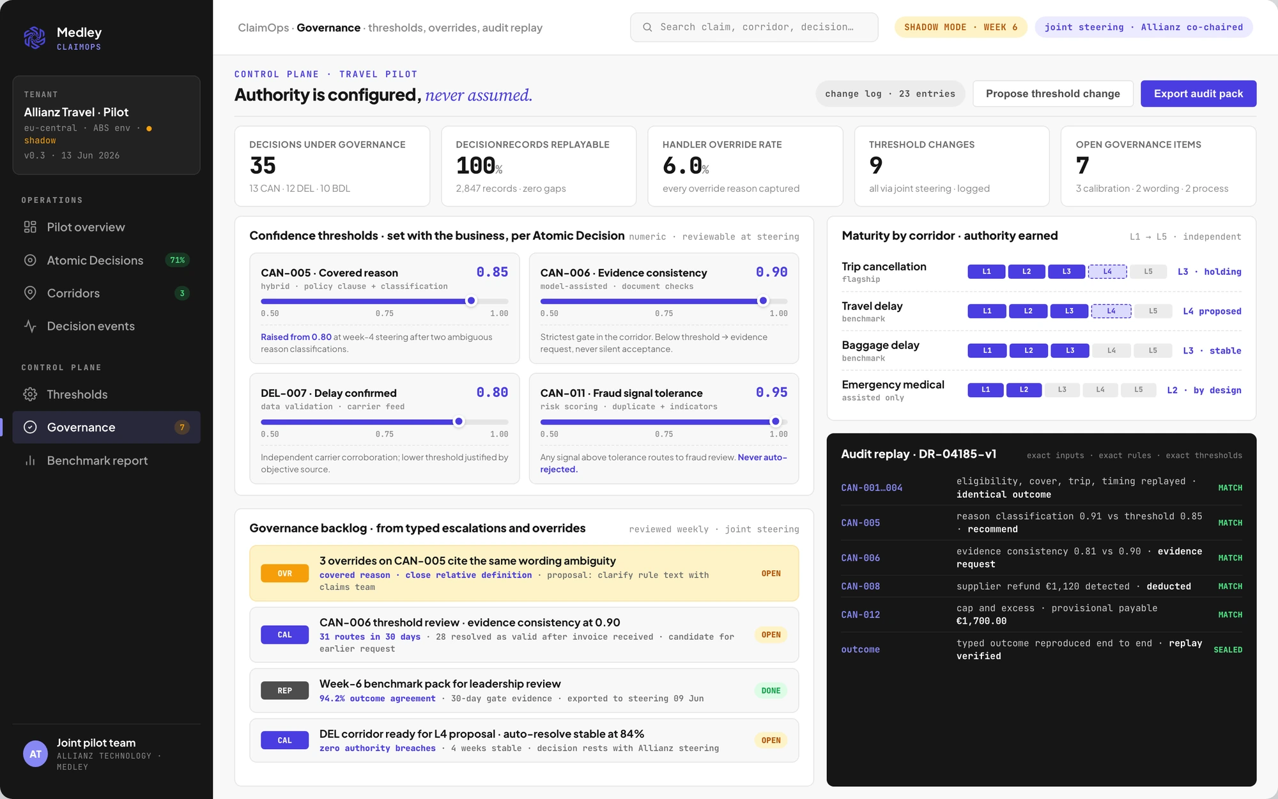
Task: Click the Governance badge showing 7
Action: coord(182,427)
